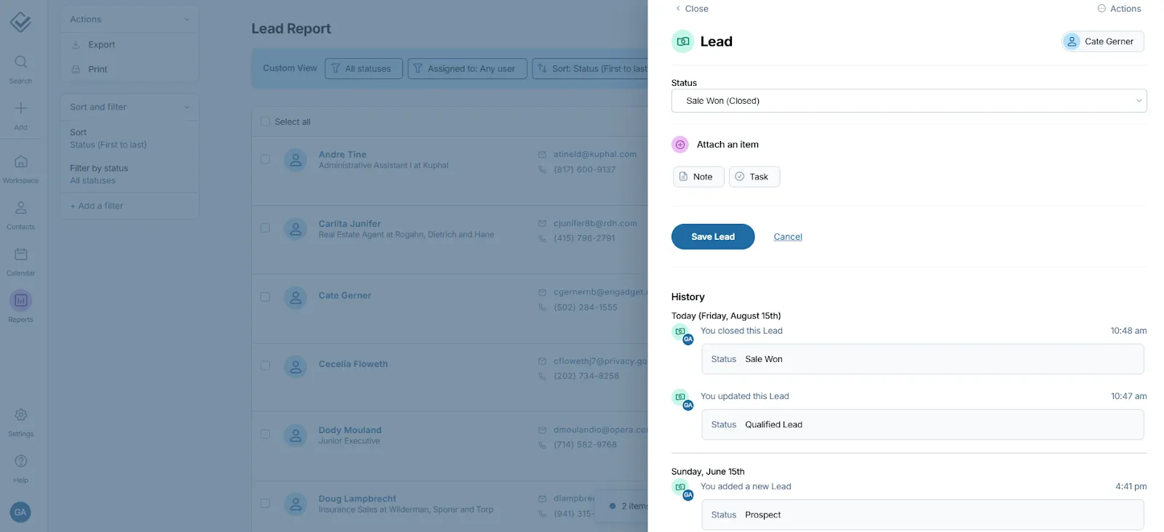Viewport: 1164px width, 532px height.
Task: Toggle the Select all checkbox
Action: click(x=265, y=121)
